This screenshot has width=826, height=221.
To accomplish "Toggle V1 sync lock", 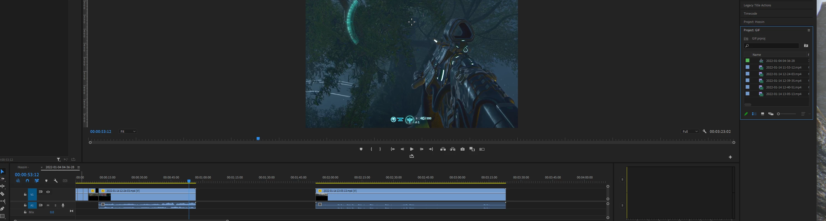I will point(40,192).
